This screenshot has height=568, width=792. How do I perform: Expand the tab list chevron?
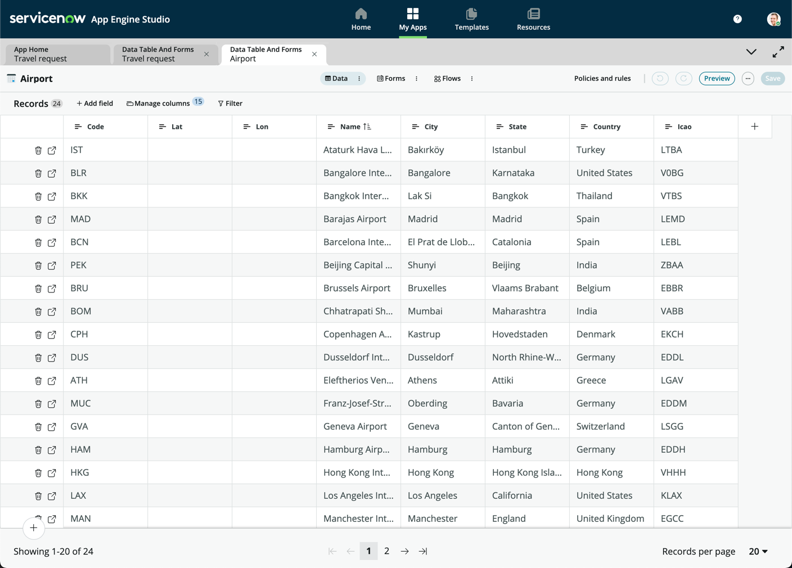tap(751, 52)
